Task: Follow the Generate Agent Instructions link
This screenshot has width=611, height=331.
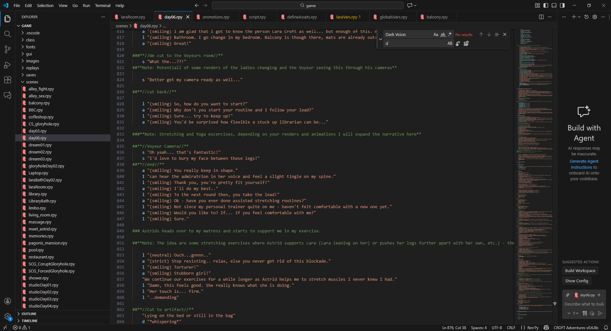Action: click(x=584, y=164)
